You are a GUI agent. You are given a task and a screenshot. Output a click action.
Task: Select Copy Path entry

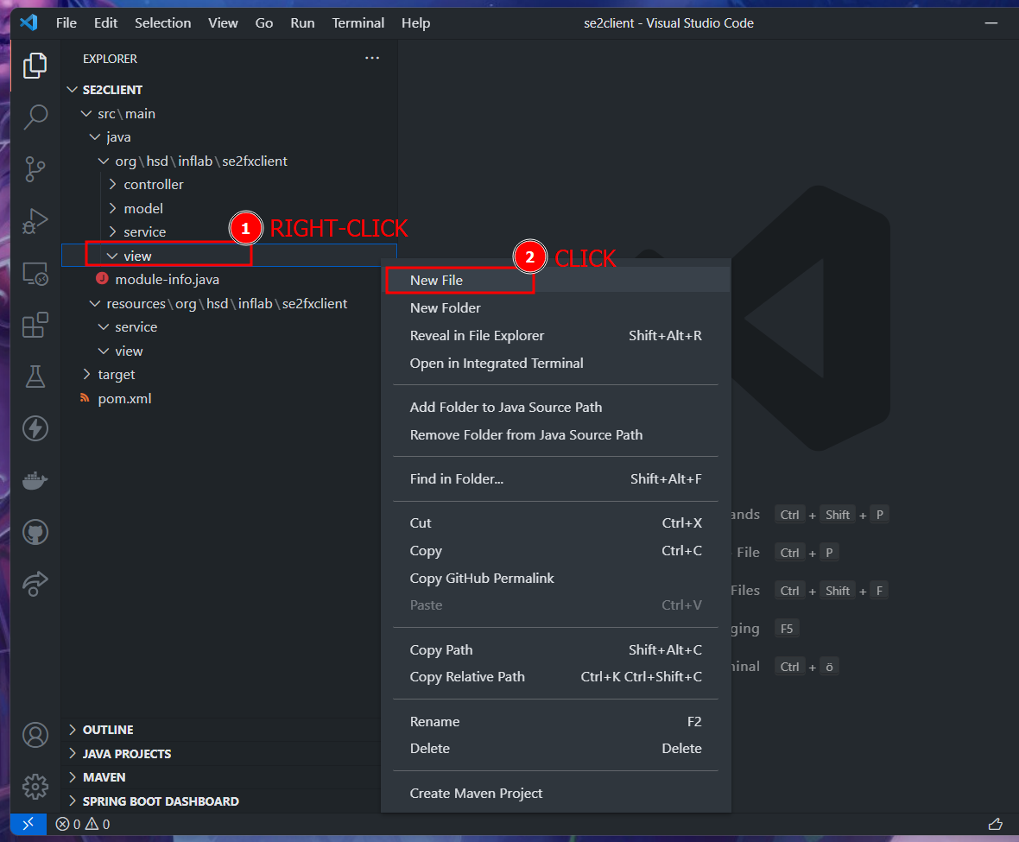coord(555,649)
